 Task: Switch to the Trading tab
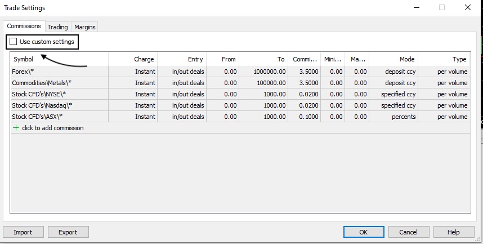pos(57,27)
